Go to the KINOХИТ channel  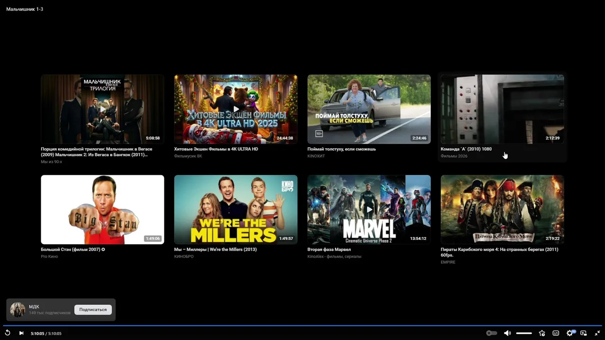click(x=316, y=156)
